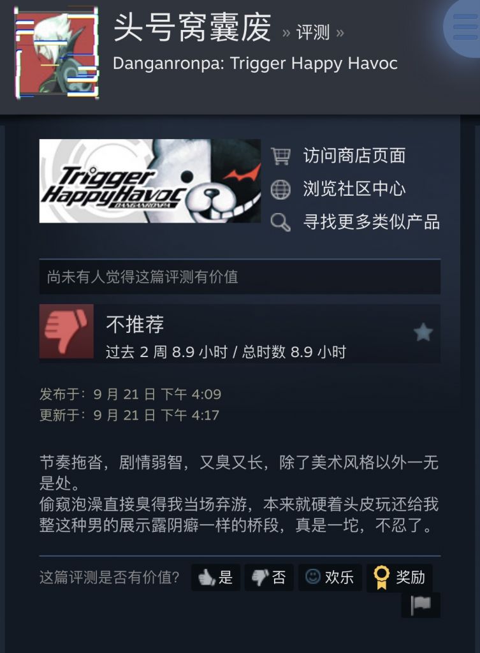Open 寻找更多类似产品 link
This screenshot has width=480, height=653.
tap(372, 222)
